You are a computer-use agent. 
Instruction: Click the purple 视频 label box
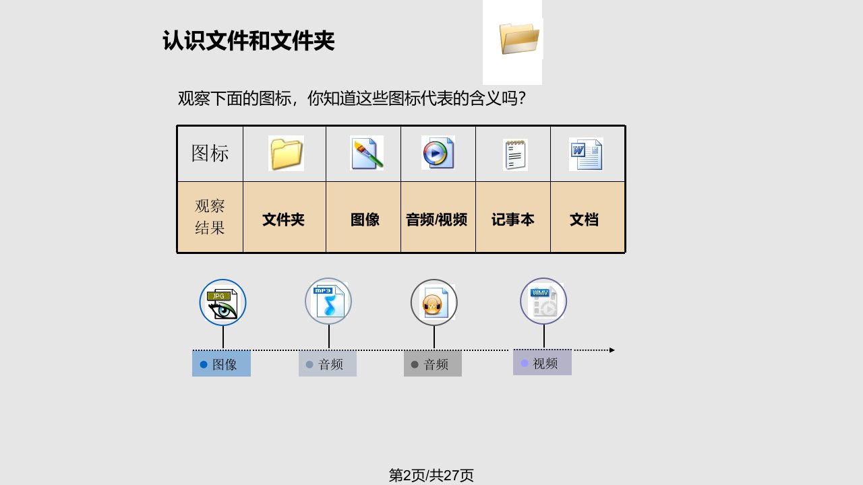tap(542, 362)
